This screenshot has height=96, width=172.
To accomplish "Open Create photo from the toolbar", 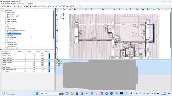I will (x=67, y=6).
